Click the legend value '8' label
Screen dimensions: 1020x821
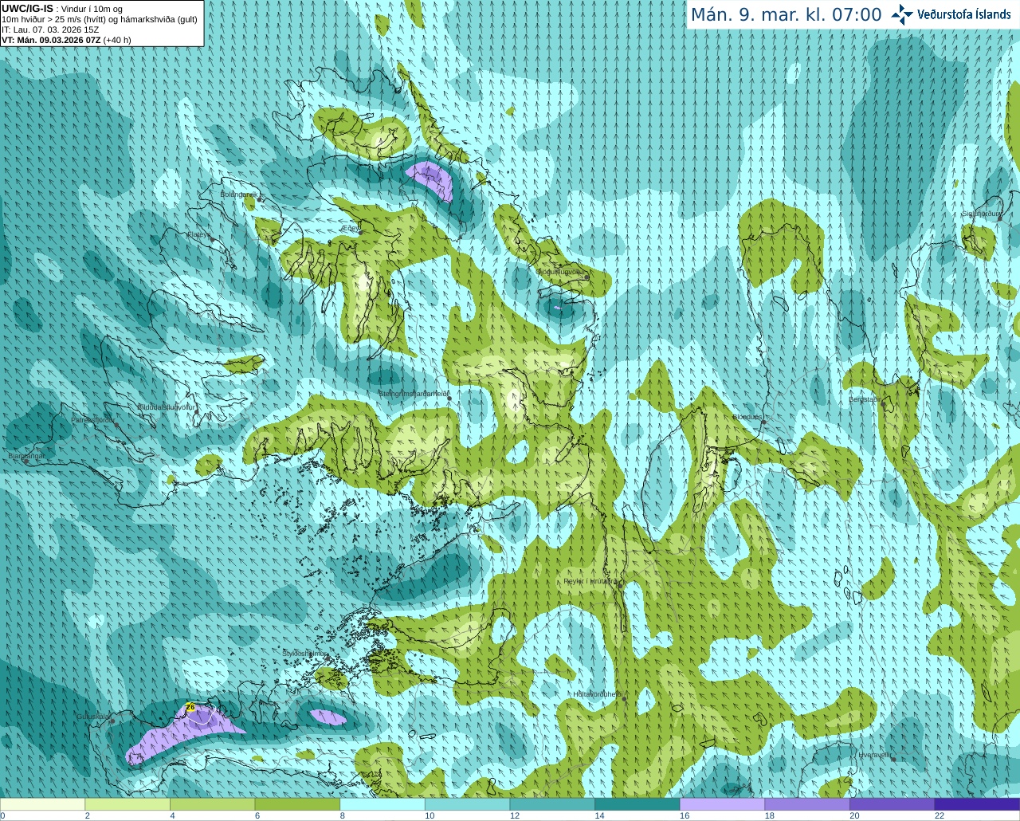pos(343,815)
